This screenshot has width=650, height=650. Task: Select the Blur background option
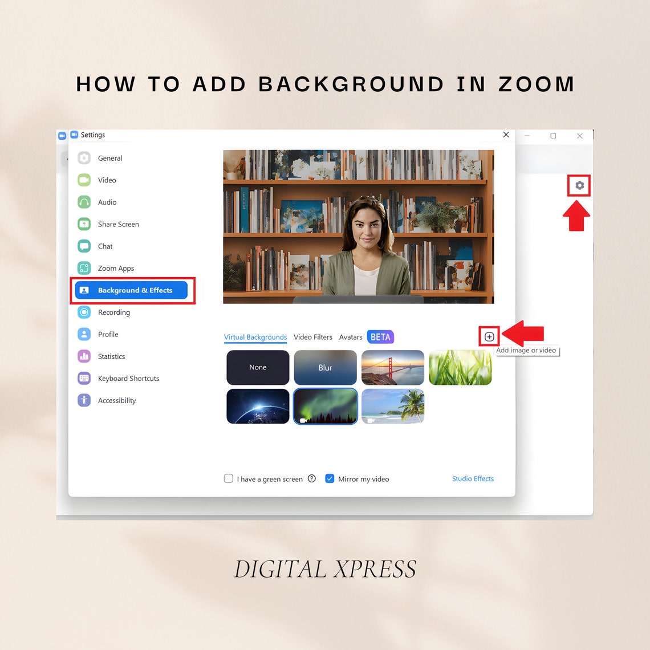325,367
